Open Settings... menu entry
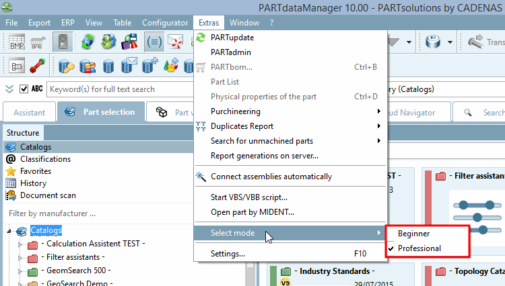 click(228, 254)
